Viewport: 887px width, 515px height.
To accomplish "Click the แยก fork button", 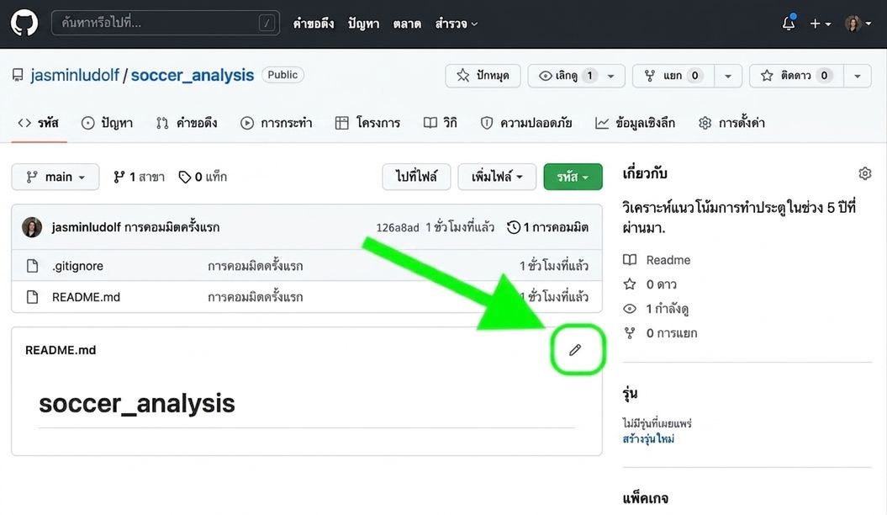I will 673,76.
